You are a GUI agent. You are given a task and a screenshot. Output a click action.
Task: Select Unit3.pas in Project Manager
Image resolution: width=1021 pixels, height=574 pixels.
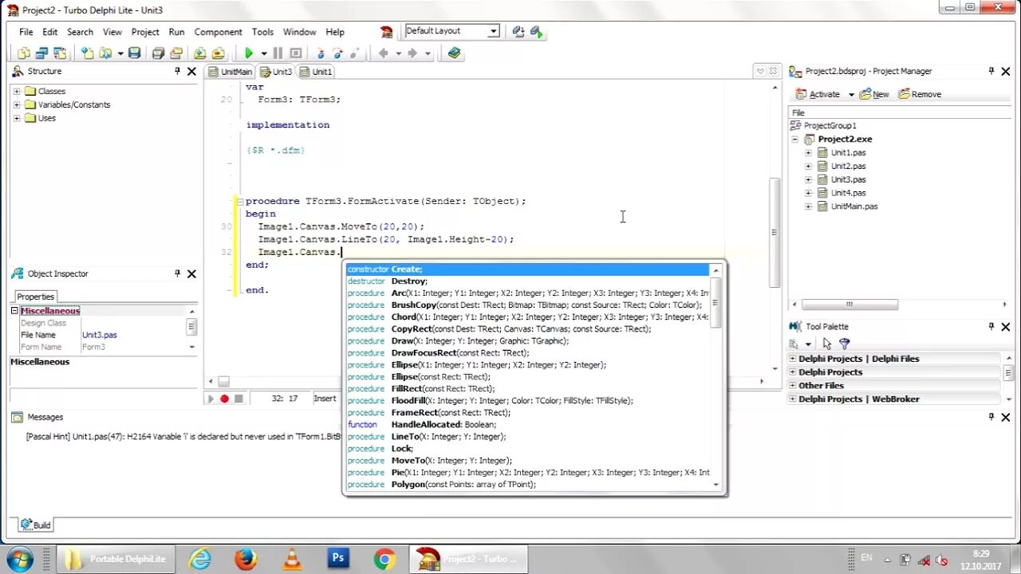click(848, 179)
